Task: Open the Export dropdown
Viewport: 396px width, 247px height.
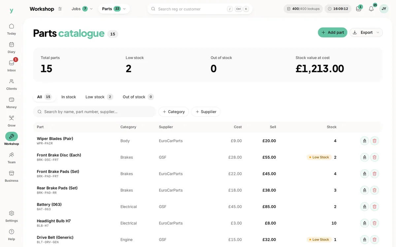Action: click(366, 32)
